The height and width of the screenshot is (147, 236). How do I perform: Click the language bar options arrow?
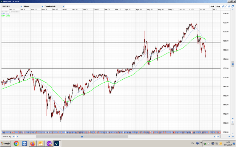[x=201, y=144]
